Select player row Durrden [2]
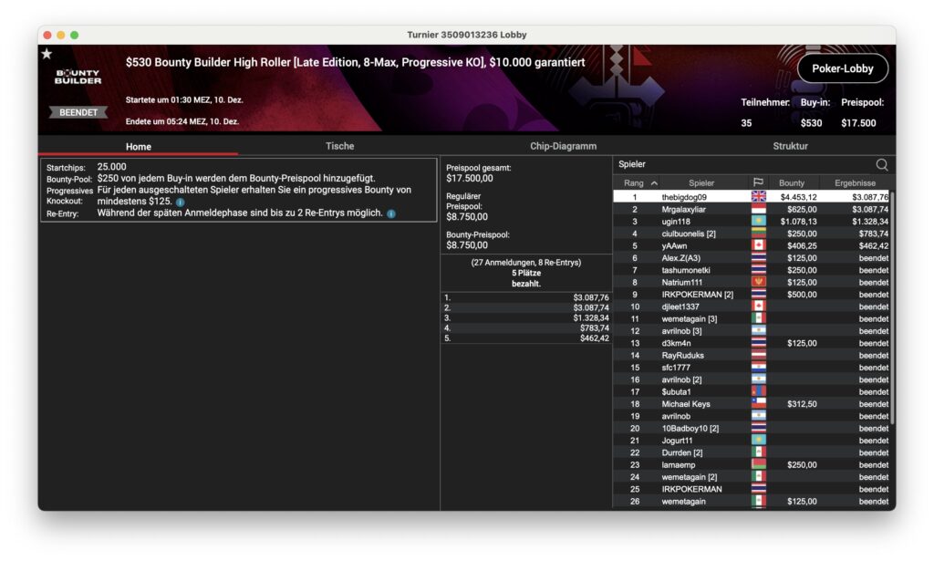Viewport: 934px width, 561px height. point(752,452)
